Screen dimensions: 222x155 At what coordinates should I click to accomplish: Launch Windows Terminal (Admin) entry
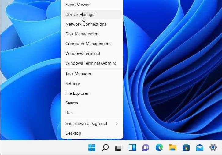[92, 63]
